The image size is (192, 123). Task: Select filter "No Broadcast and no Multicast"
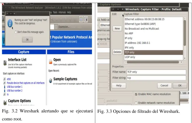153,29
